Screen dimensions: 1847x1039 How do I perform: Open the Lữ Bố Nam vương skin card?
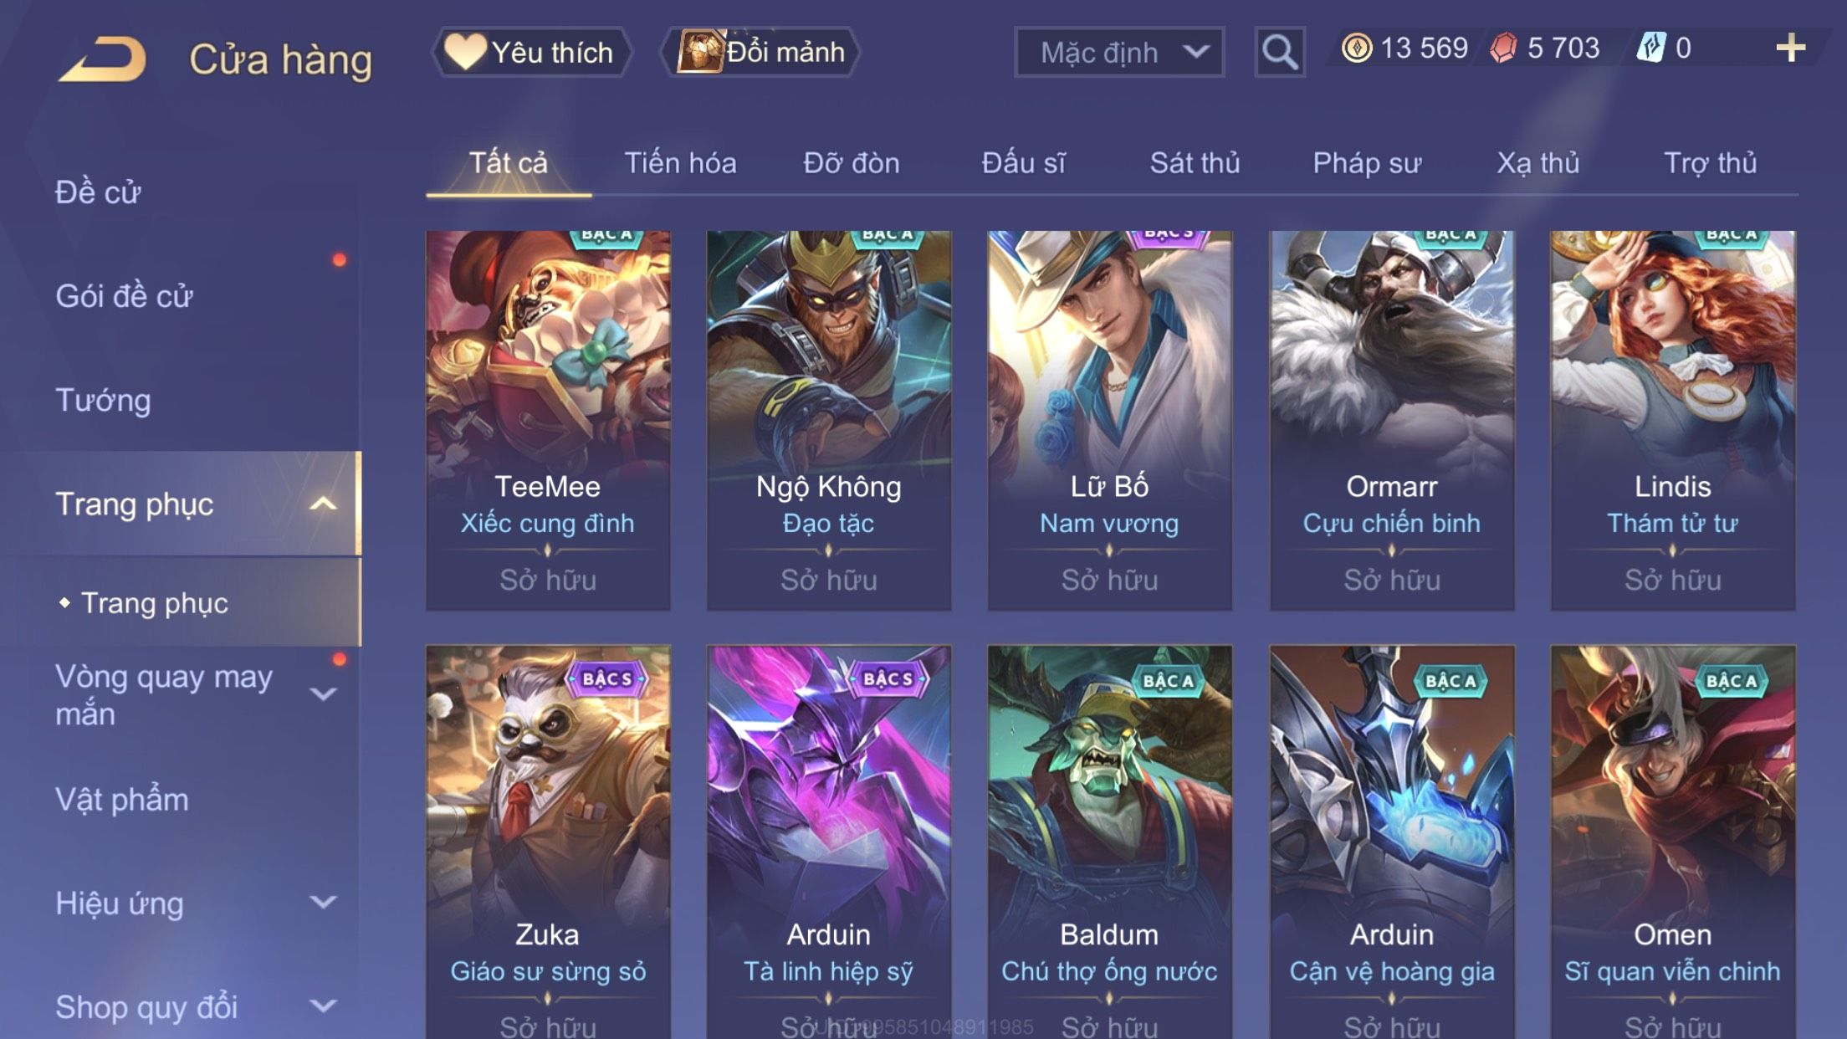pos(1109,420)
